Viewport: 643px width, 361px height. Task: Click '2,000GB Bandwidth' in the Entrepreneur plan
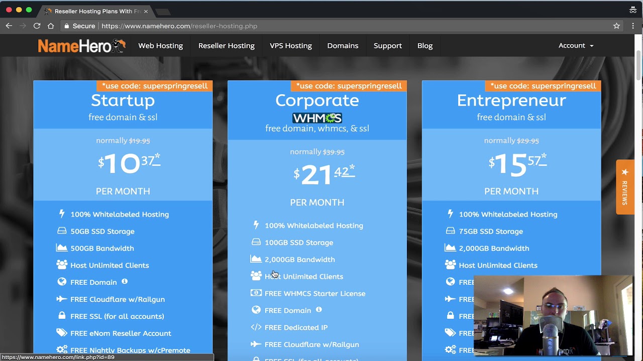pyautogui.click(x=494, y=248)
